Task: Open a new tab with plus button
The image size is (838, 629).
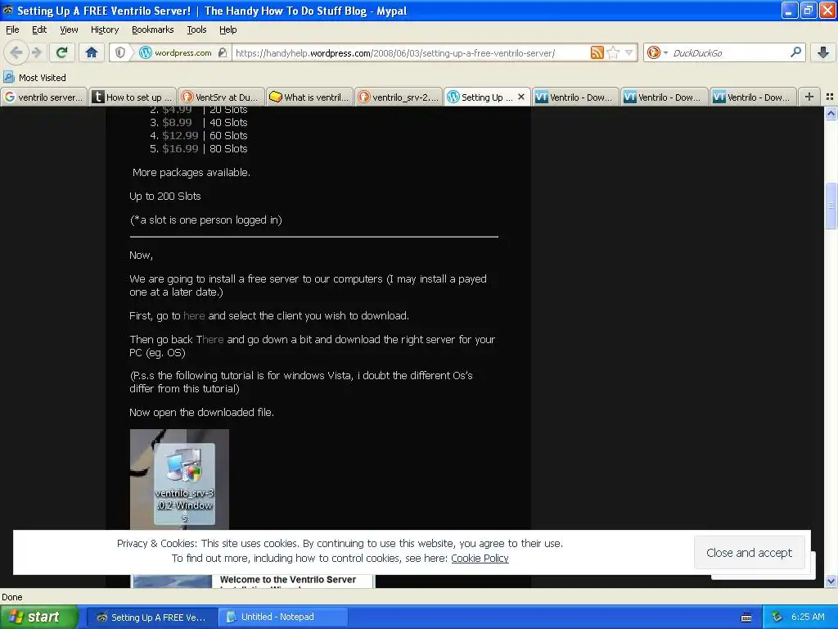Action: [809, 97]
